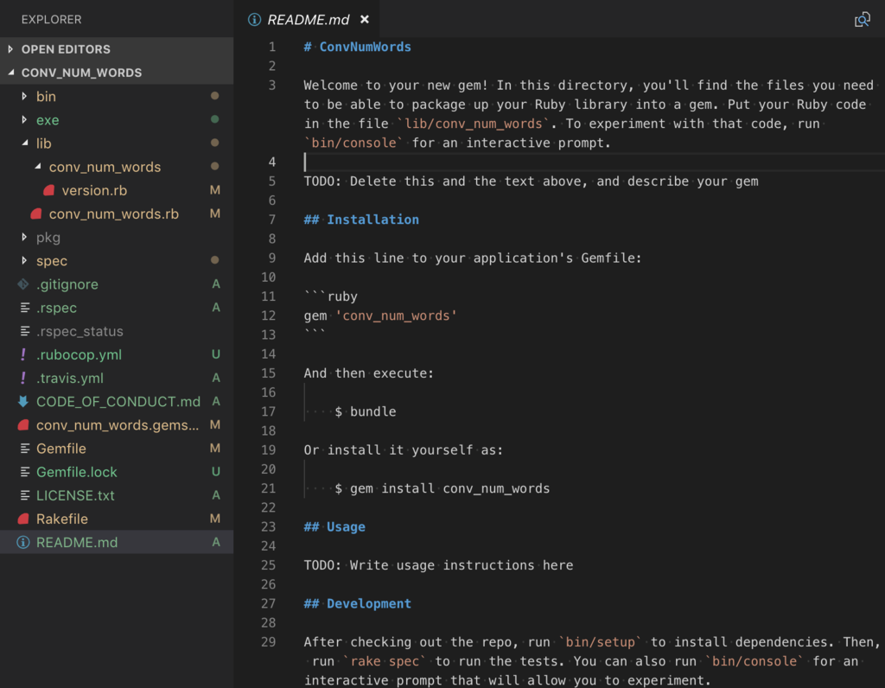
Task: Collapse the CONV_NUM_WORDS project section
Action: (10, 73)
